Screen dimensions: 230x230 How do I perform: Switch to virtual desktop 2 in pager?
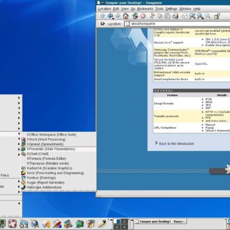pyautogui.click(x=117, y=227)
